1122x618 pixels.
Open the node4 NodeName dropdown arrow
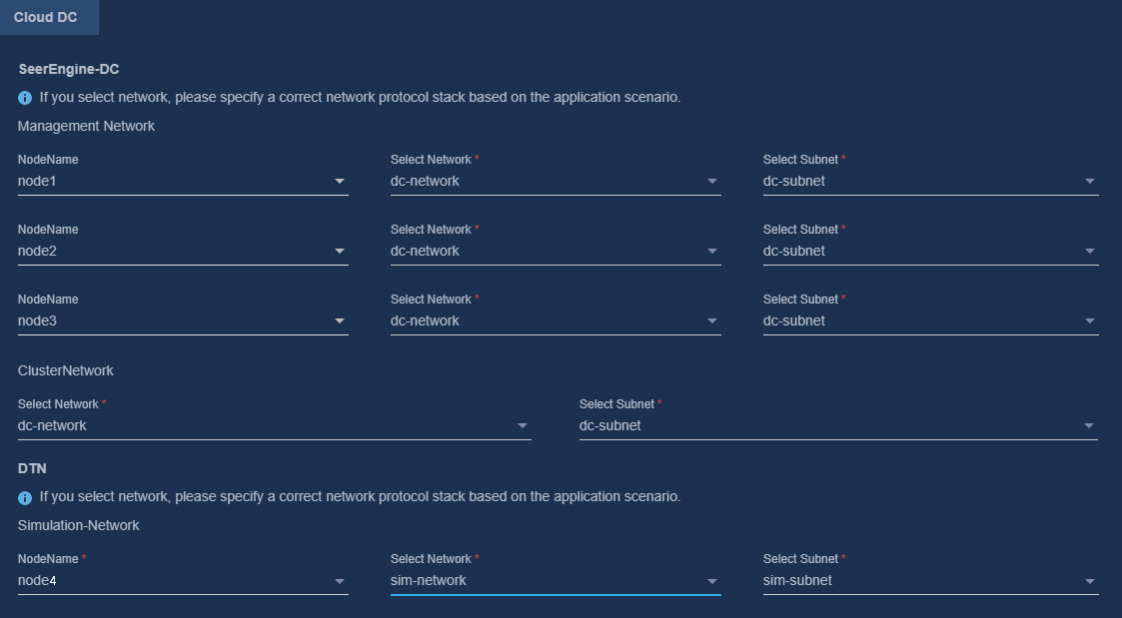coord(340,581)
